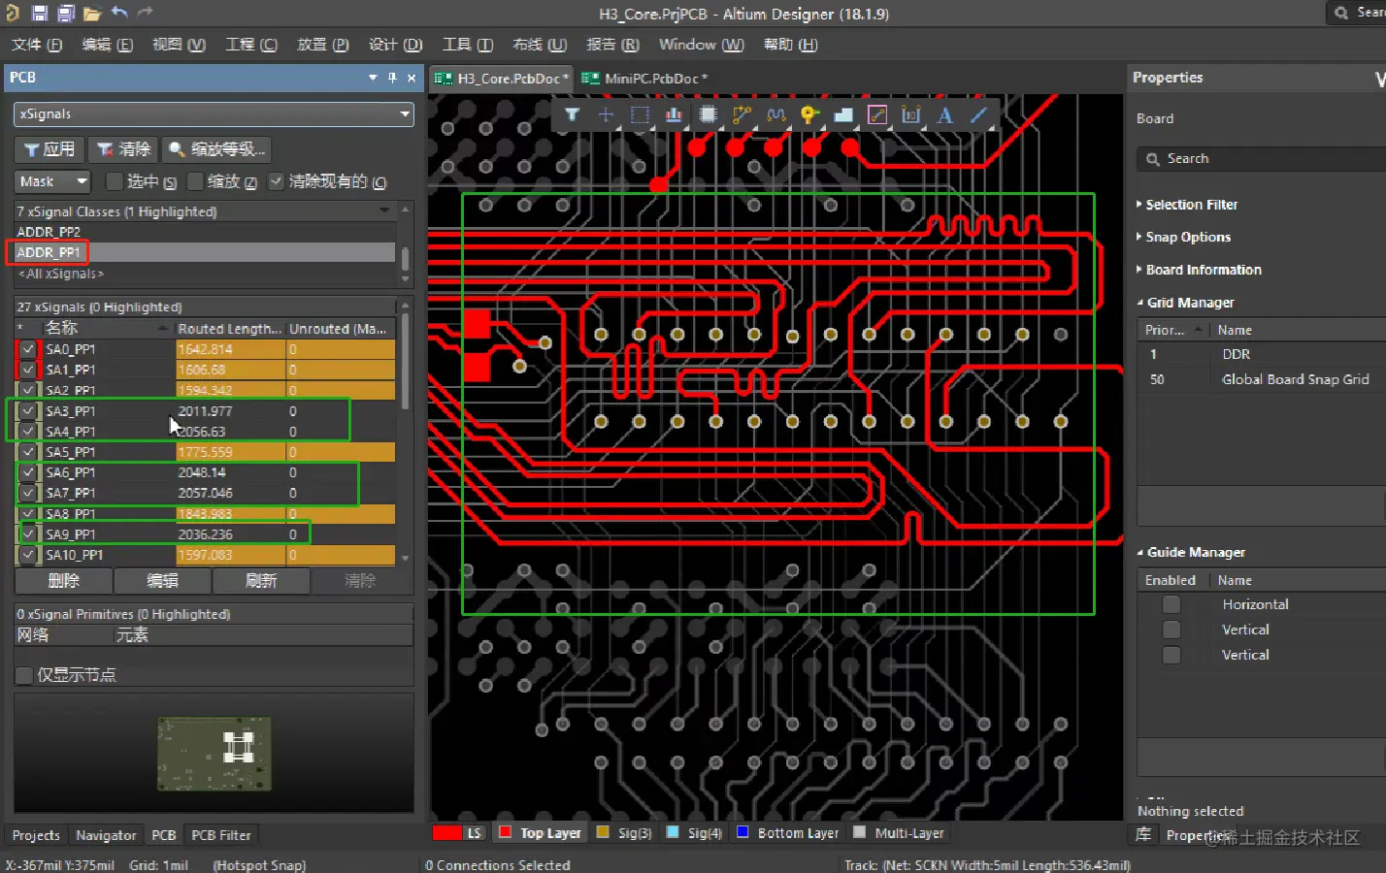Select the place string text tool
Viewport: 1386px width, 873px height.
coord(944,115)
